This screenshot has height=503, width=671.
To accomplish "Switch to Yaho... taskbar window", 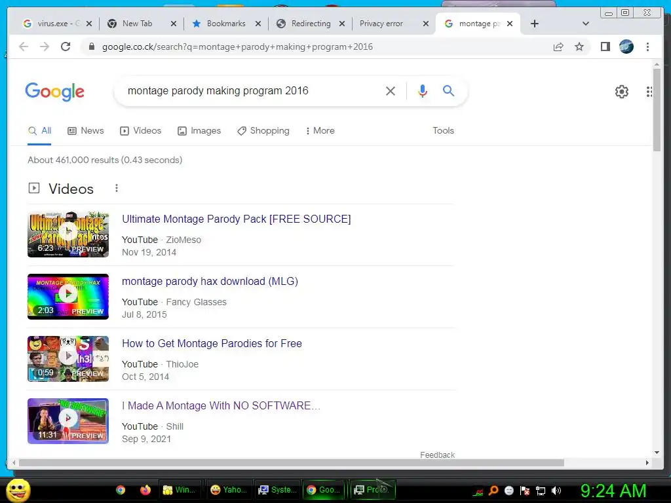I will click(x=229, y=490).
